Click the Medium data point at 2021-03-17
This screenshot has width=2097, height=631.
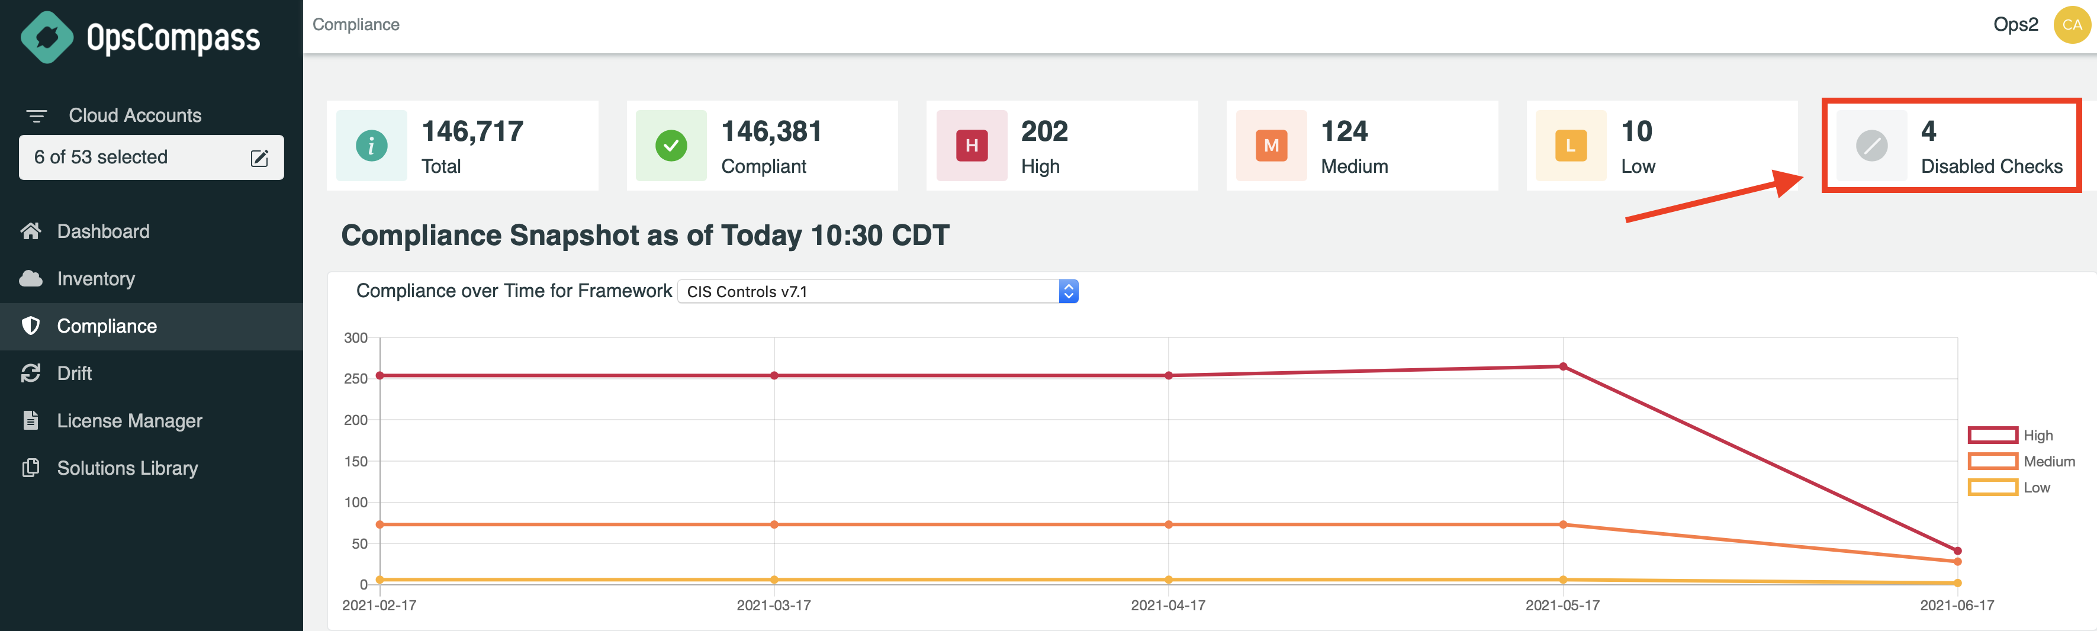774,524
